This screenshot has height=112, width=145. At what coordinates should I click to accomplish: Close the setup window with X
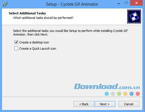tap(136, 3)
